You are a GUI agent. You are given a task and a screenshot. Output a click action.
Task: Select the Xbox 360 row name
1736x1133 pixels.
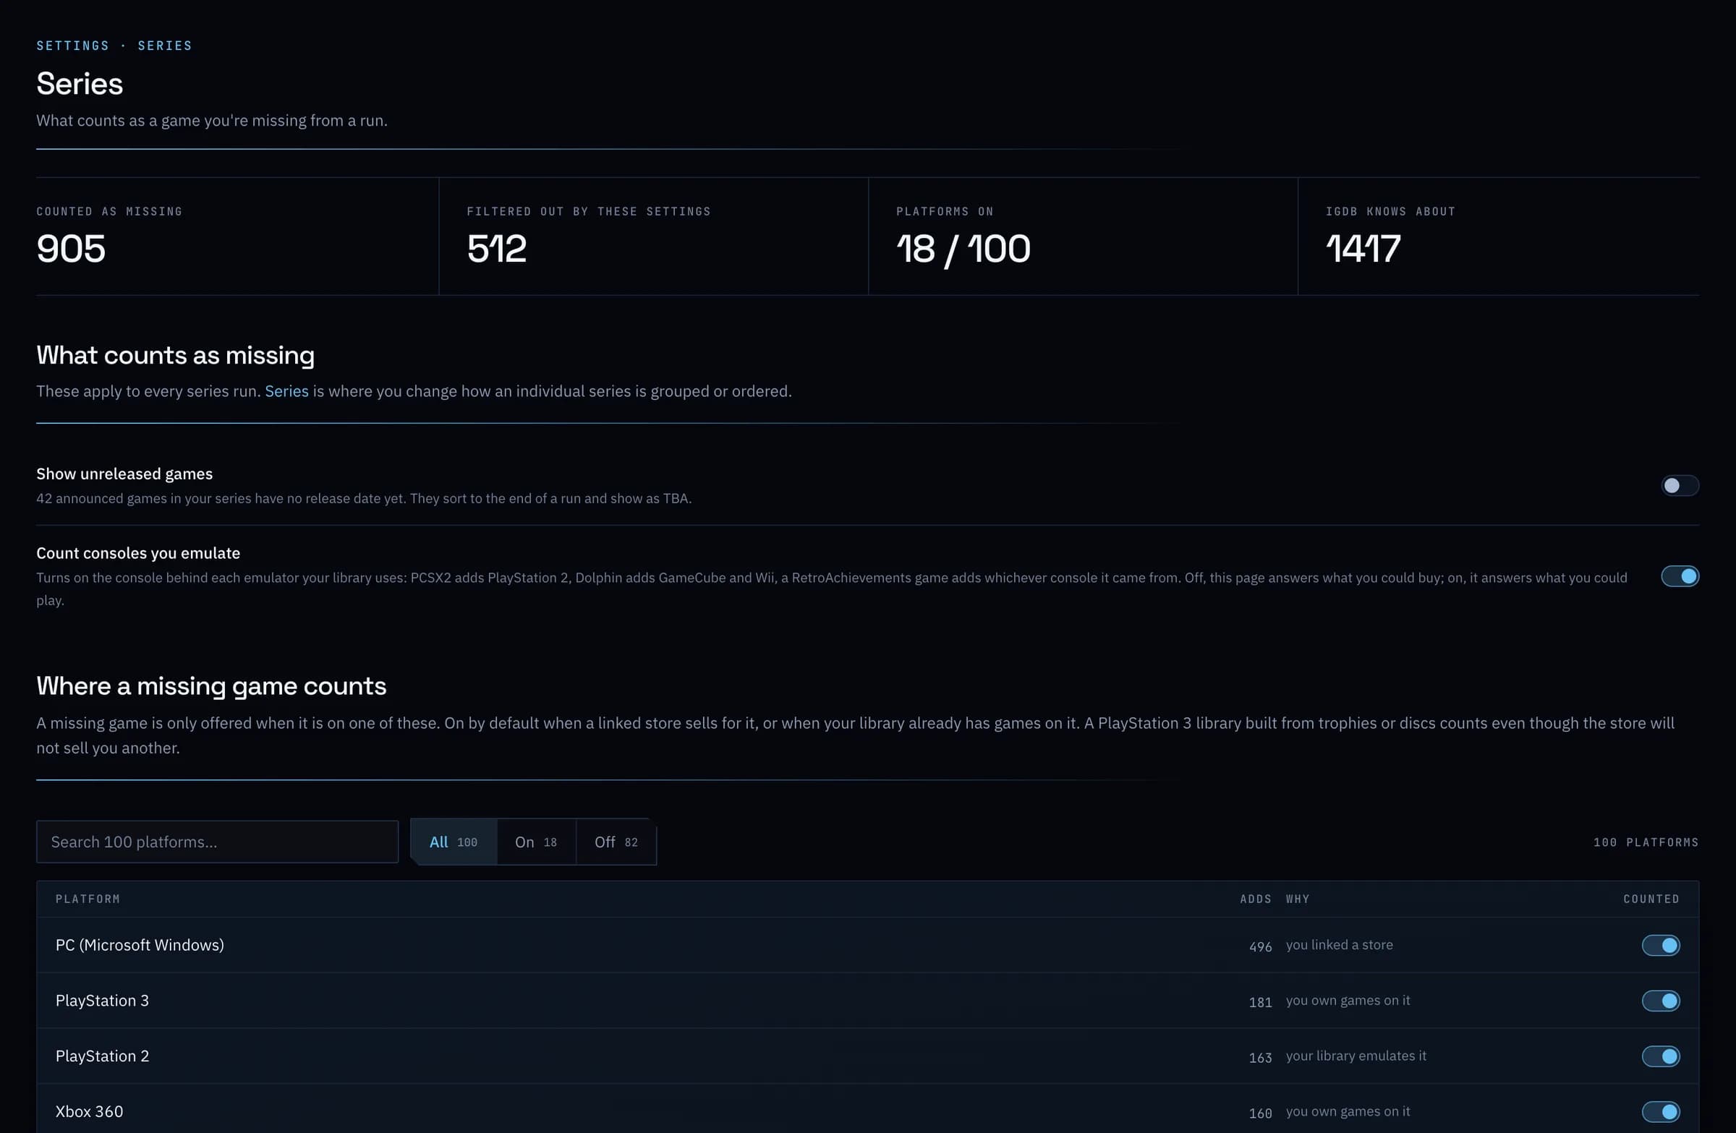click(x=89, y=1111)
